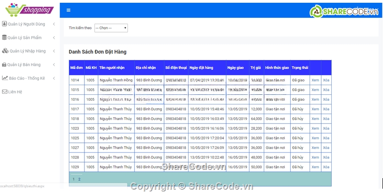Open the Tìm kiếm theo dropdown
The height and width of the screenshot is (196, 383).
click(x=111, y=28)
